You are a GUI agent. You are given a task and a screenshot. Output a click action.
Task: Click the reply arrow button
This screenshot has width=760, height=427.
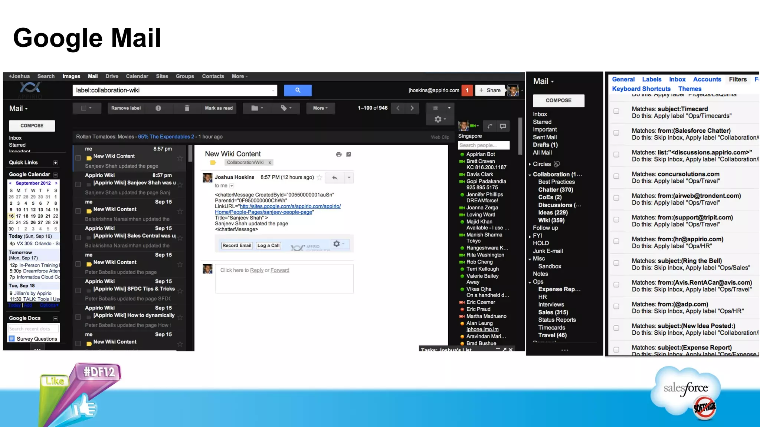click(335, 178)
